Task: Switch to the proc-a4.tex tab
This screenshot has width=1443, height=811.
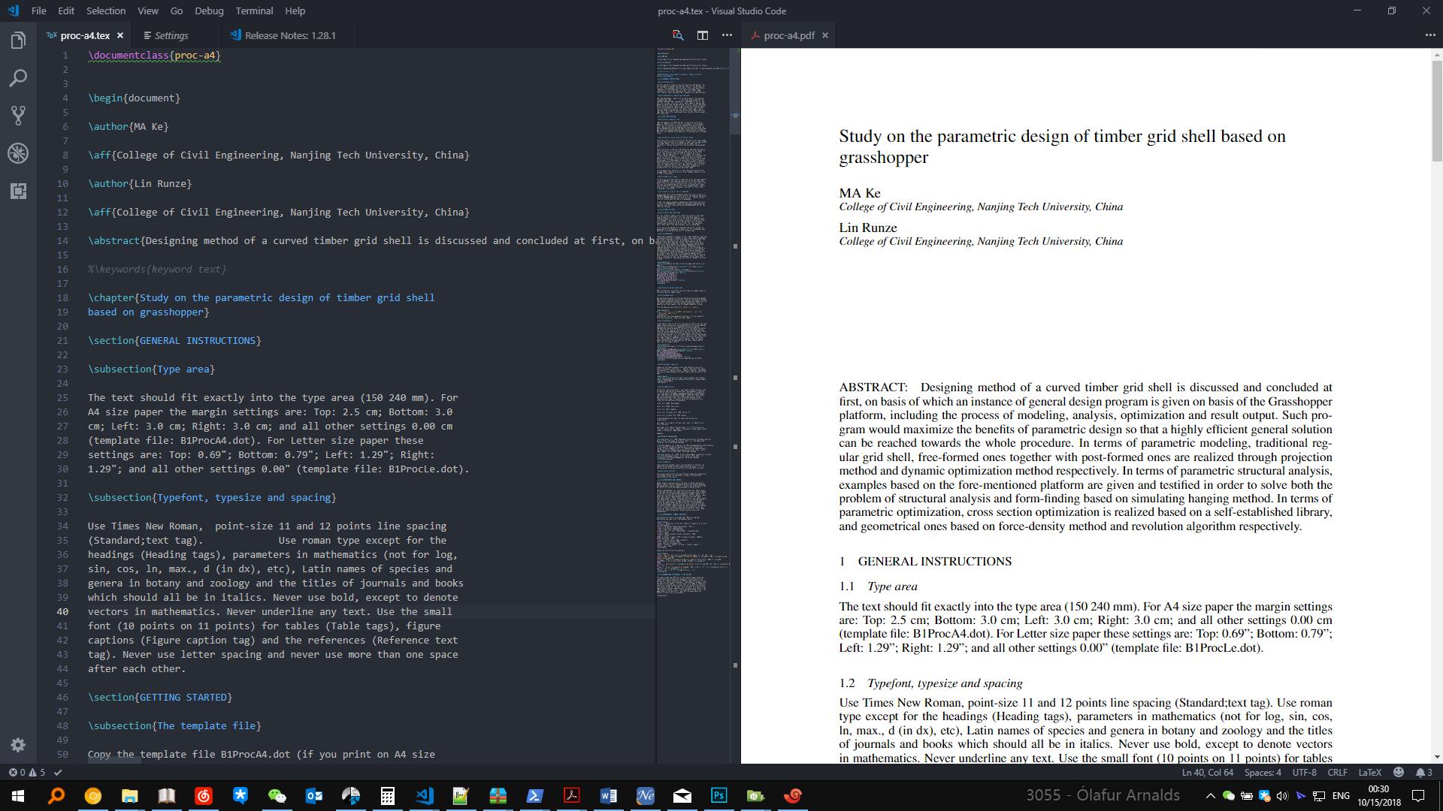Action: click(x=85, y=35)
